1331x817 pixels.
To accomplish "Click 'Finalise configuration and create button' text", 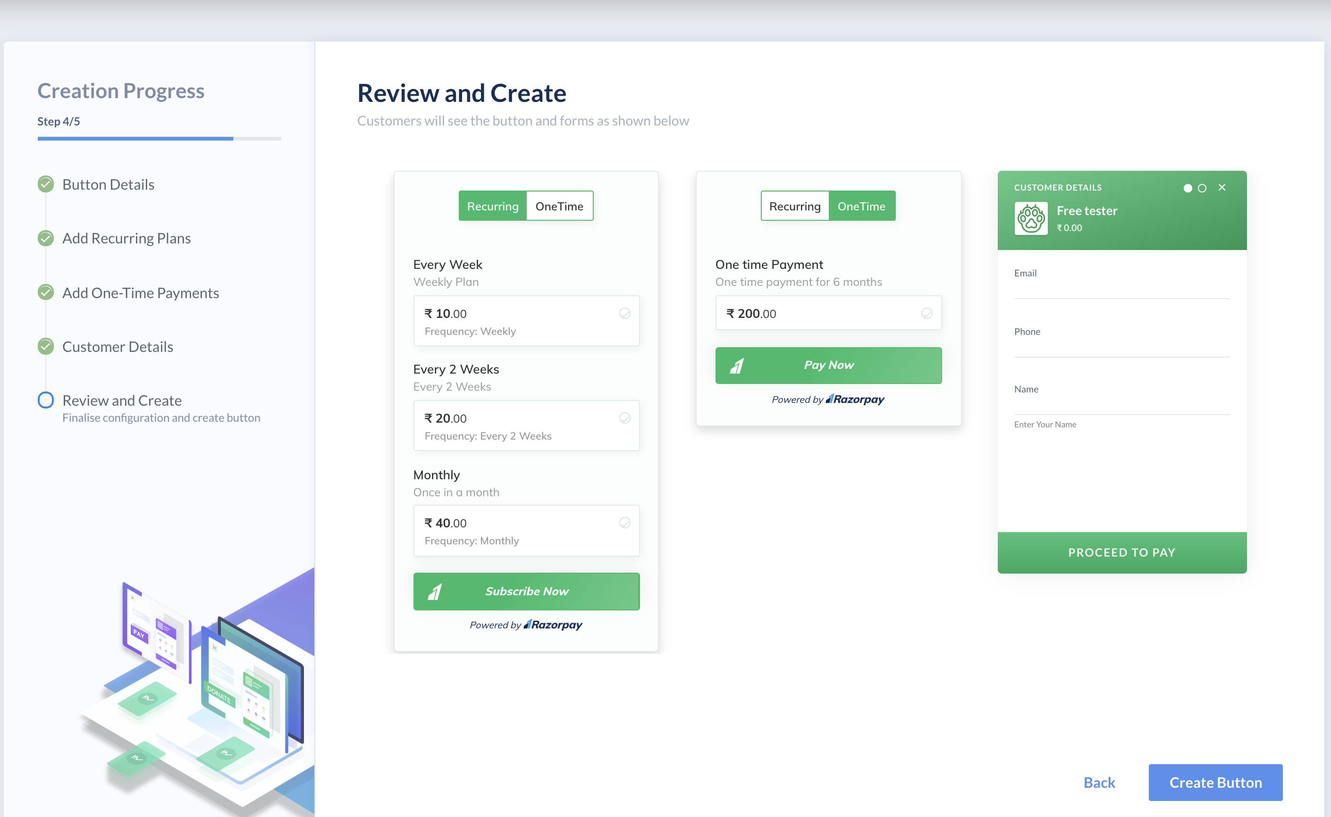I will click(x=161, y=417).
